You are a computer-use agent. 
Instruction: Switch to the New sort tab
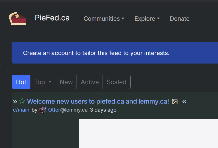click(66, 82)
